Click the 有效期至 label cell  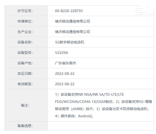pos(25,84)
